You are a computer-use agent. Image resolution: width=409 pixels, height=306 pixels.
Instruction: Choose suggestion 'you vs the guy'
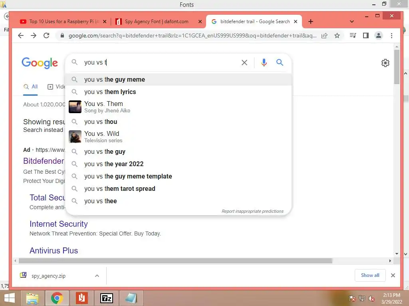coord(179,152)
